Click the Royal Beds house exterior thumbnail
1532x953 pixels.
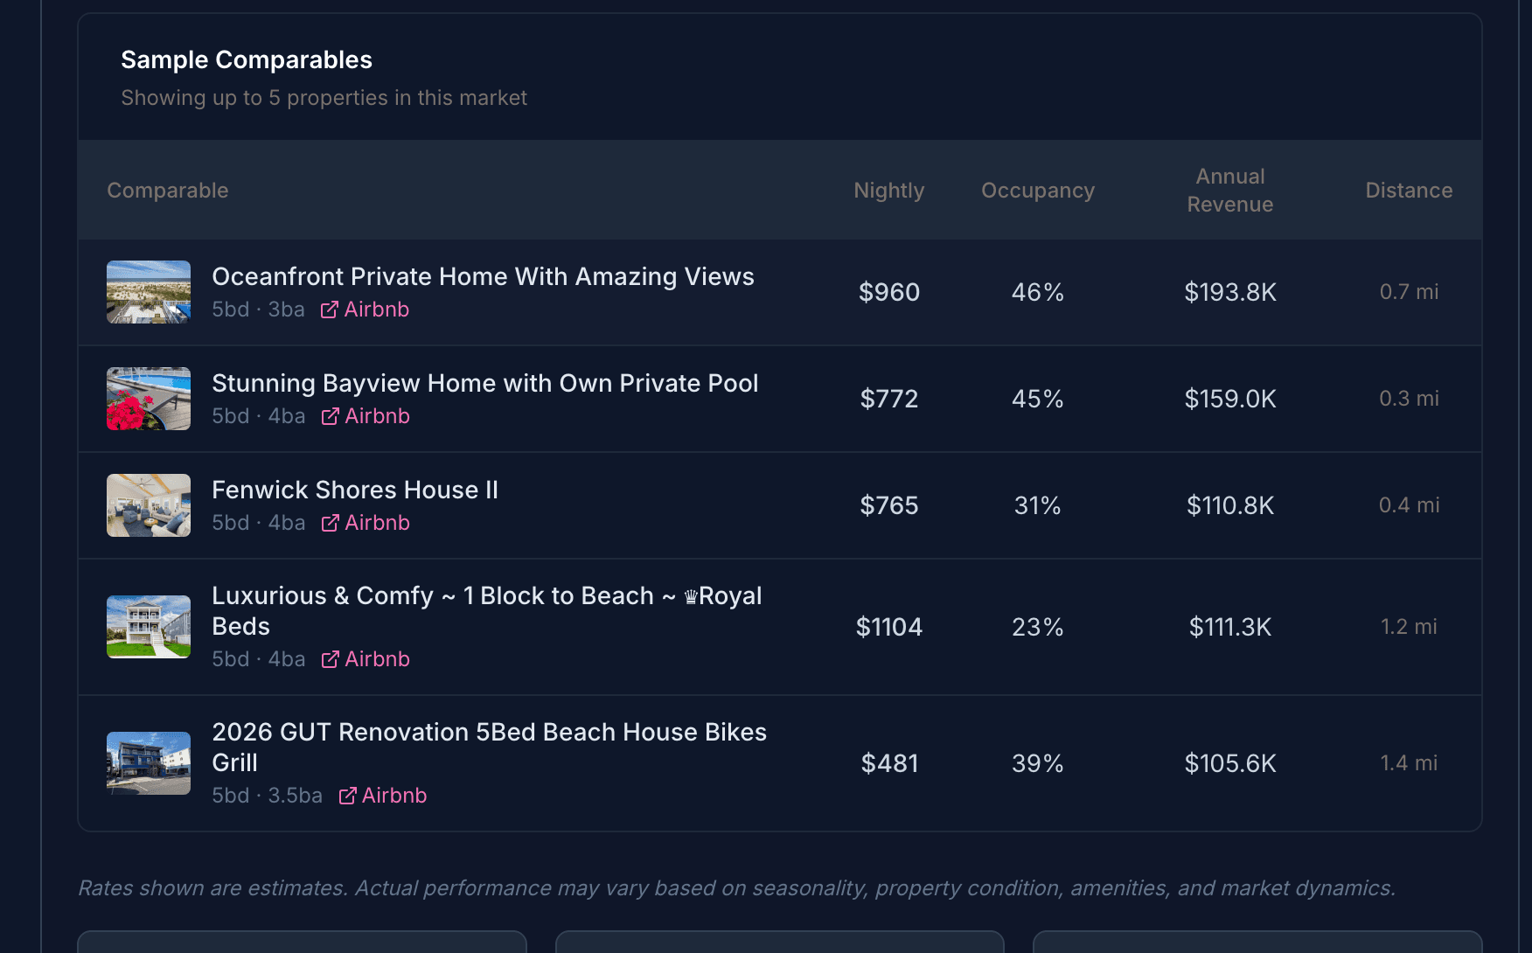coord(148,627)
